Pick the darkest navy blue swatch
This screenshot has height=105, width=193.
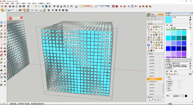click(184, 49)
